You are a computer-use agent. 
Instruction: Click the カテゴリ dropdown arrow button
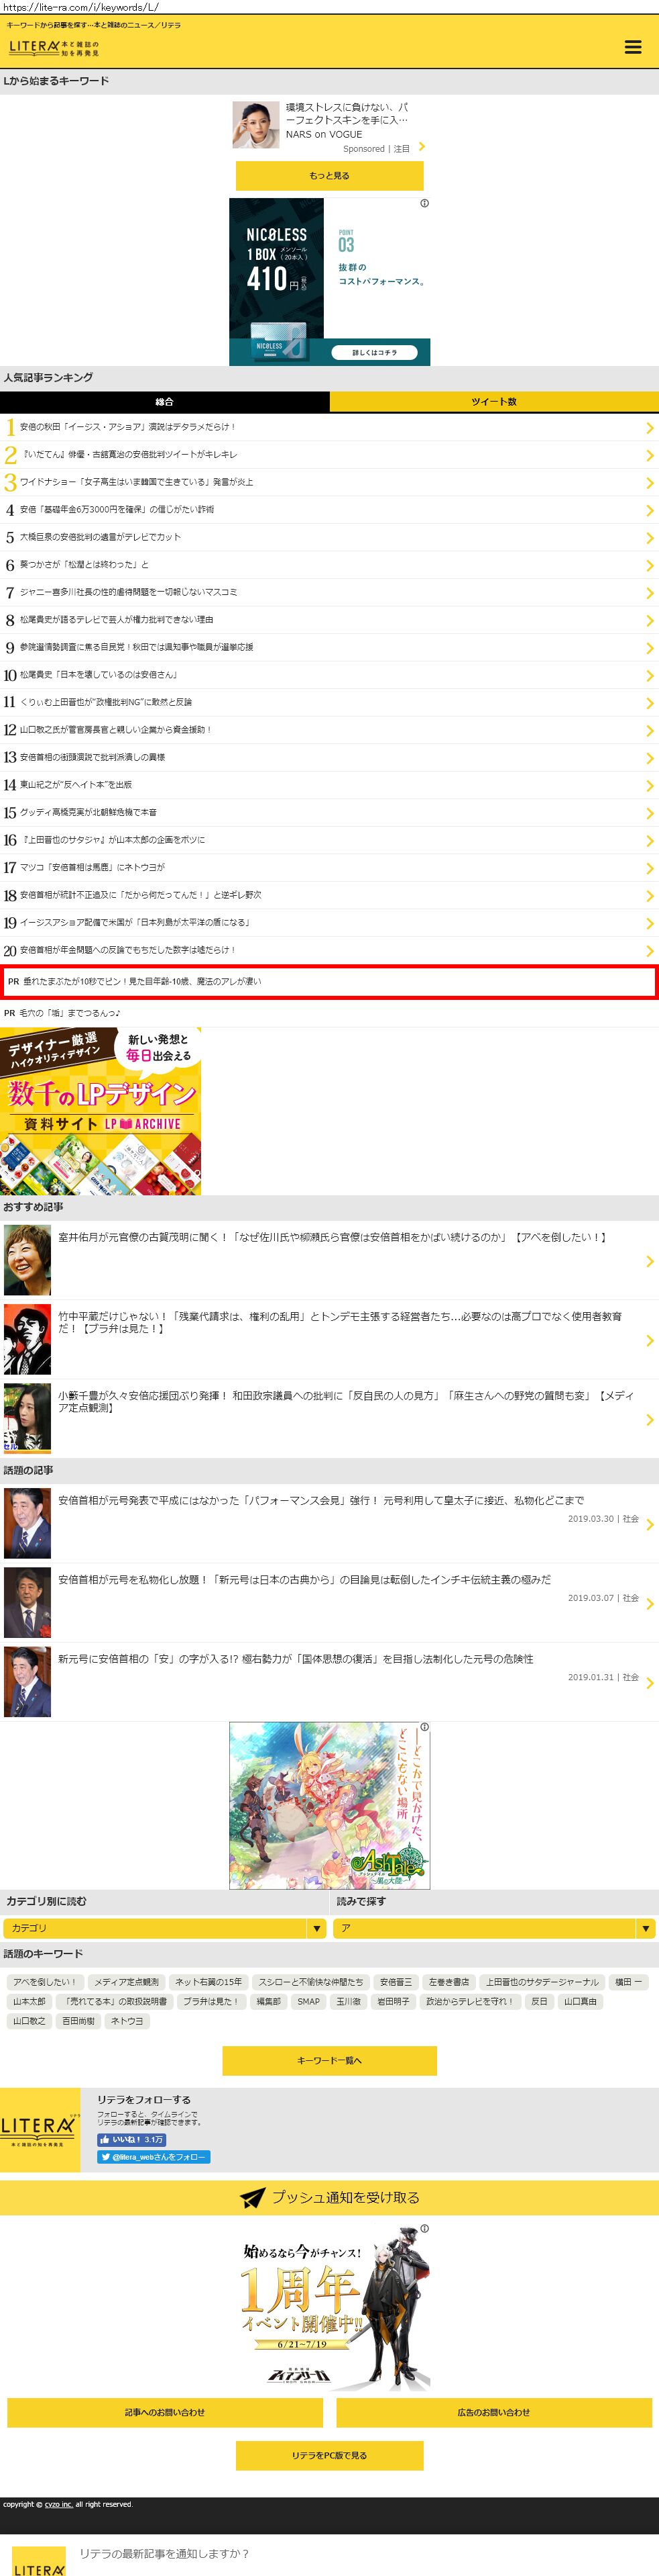(x=316, y=1928)
